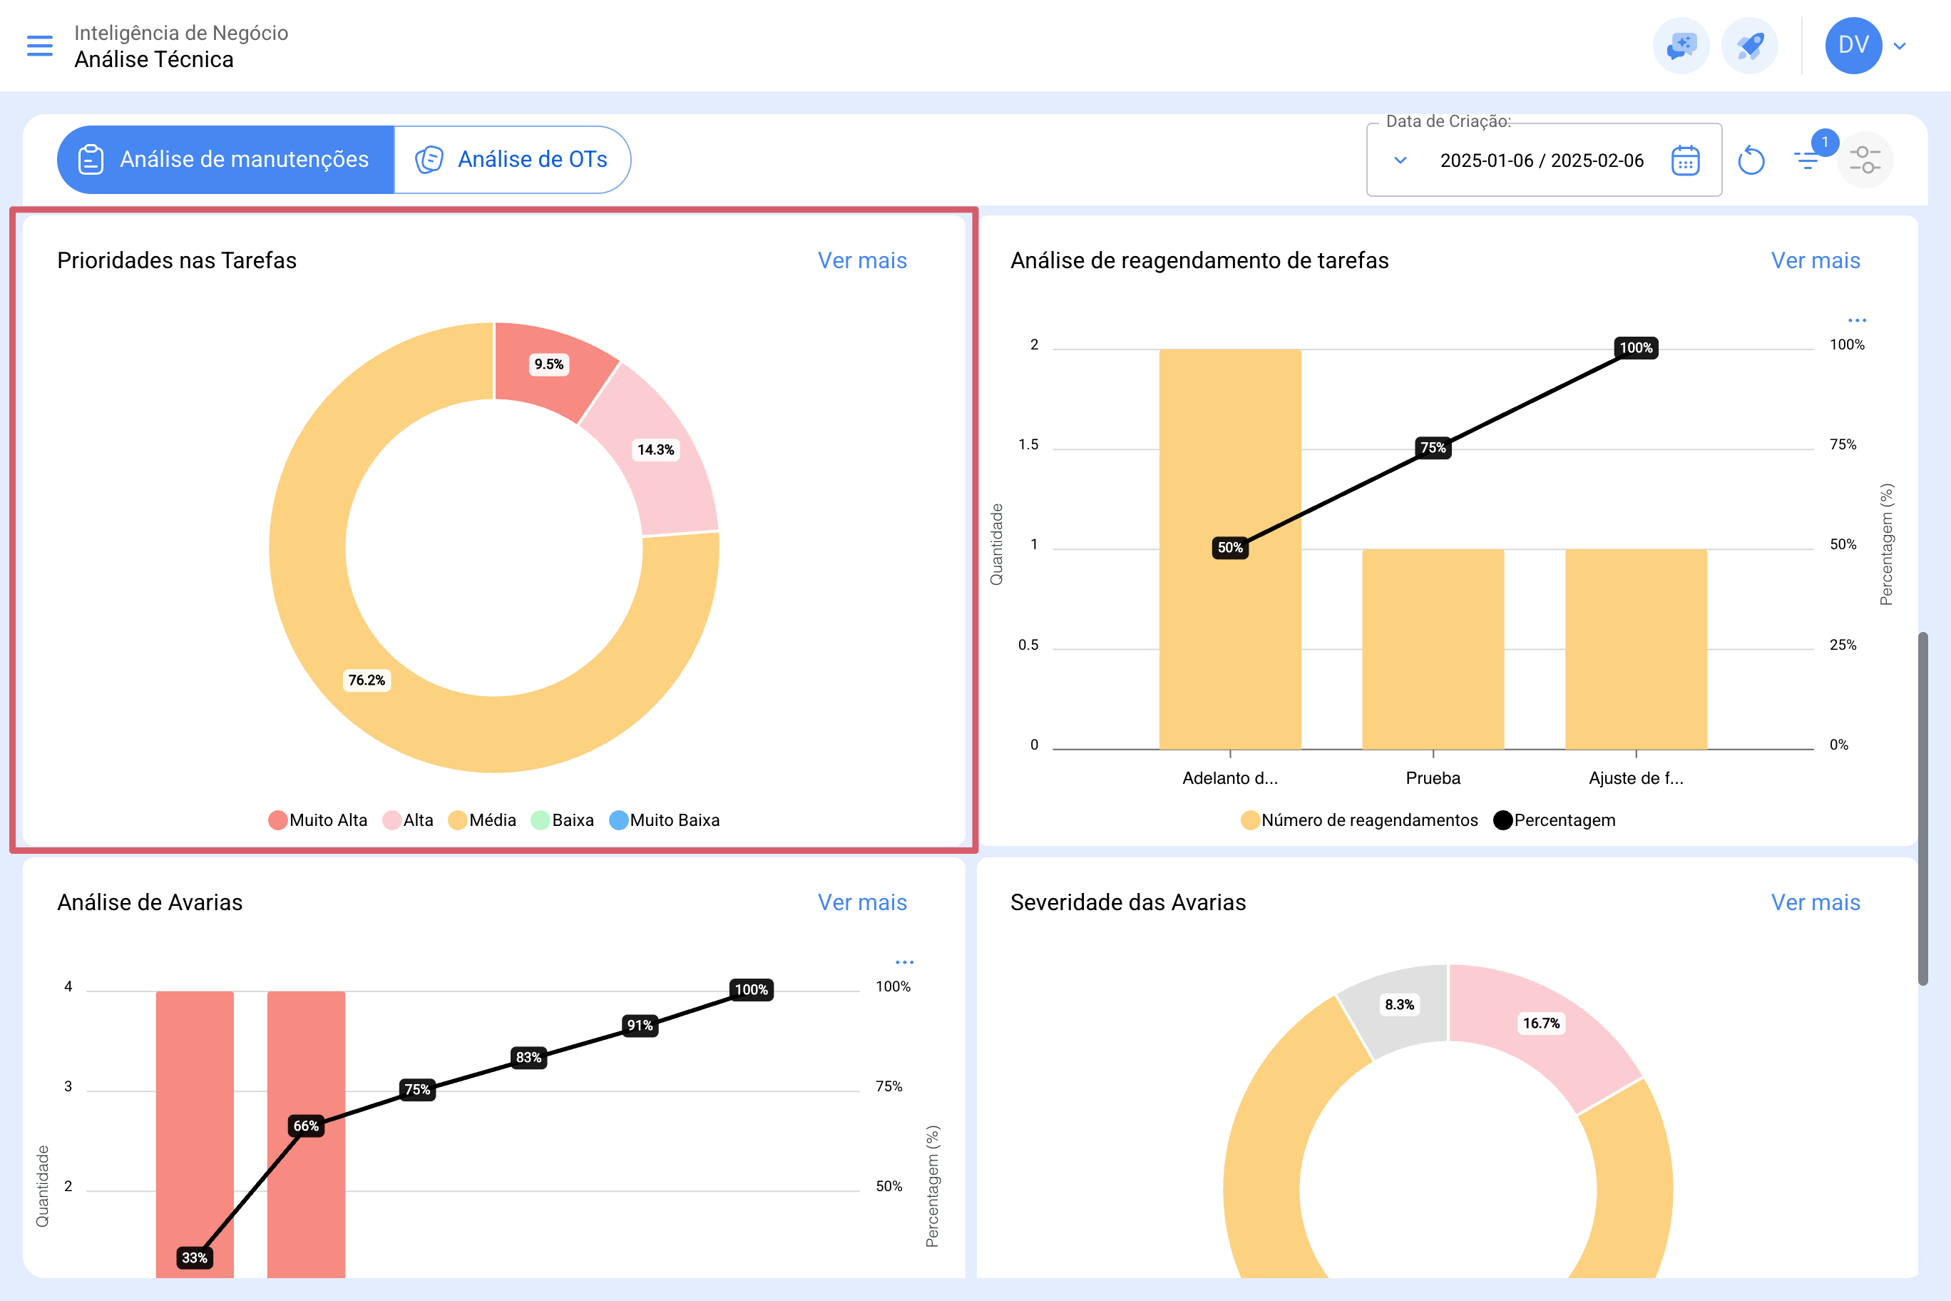Switch to Análise de manutenções tab
Screen dimensions: 1951x1301
pyautogui.click(x=225, y=159)
